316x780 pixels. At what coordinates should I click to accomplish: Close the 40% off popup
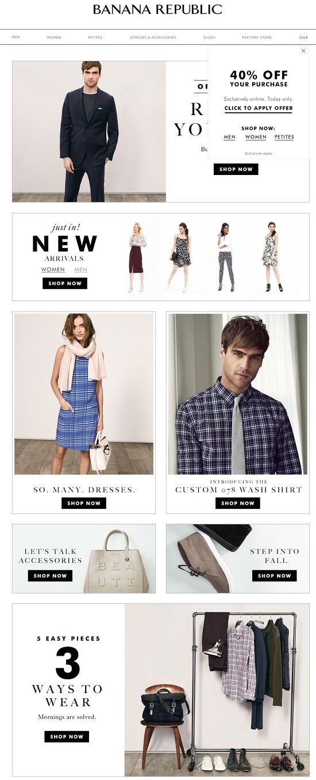[x=303, y=51]
